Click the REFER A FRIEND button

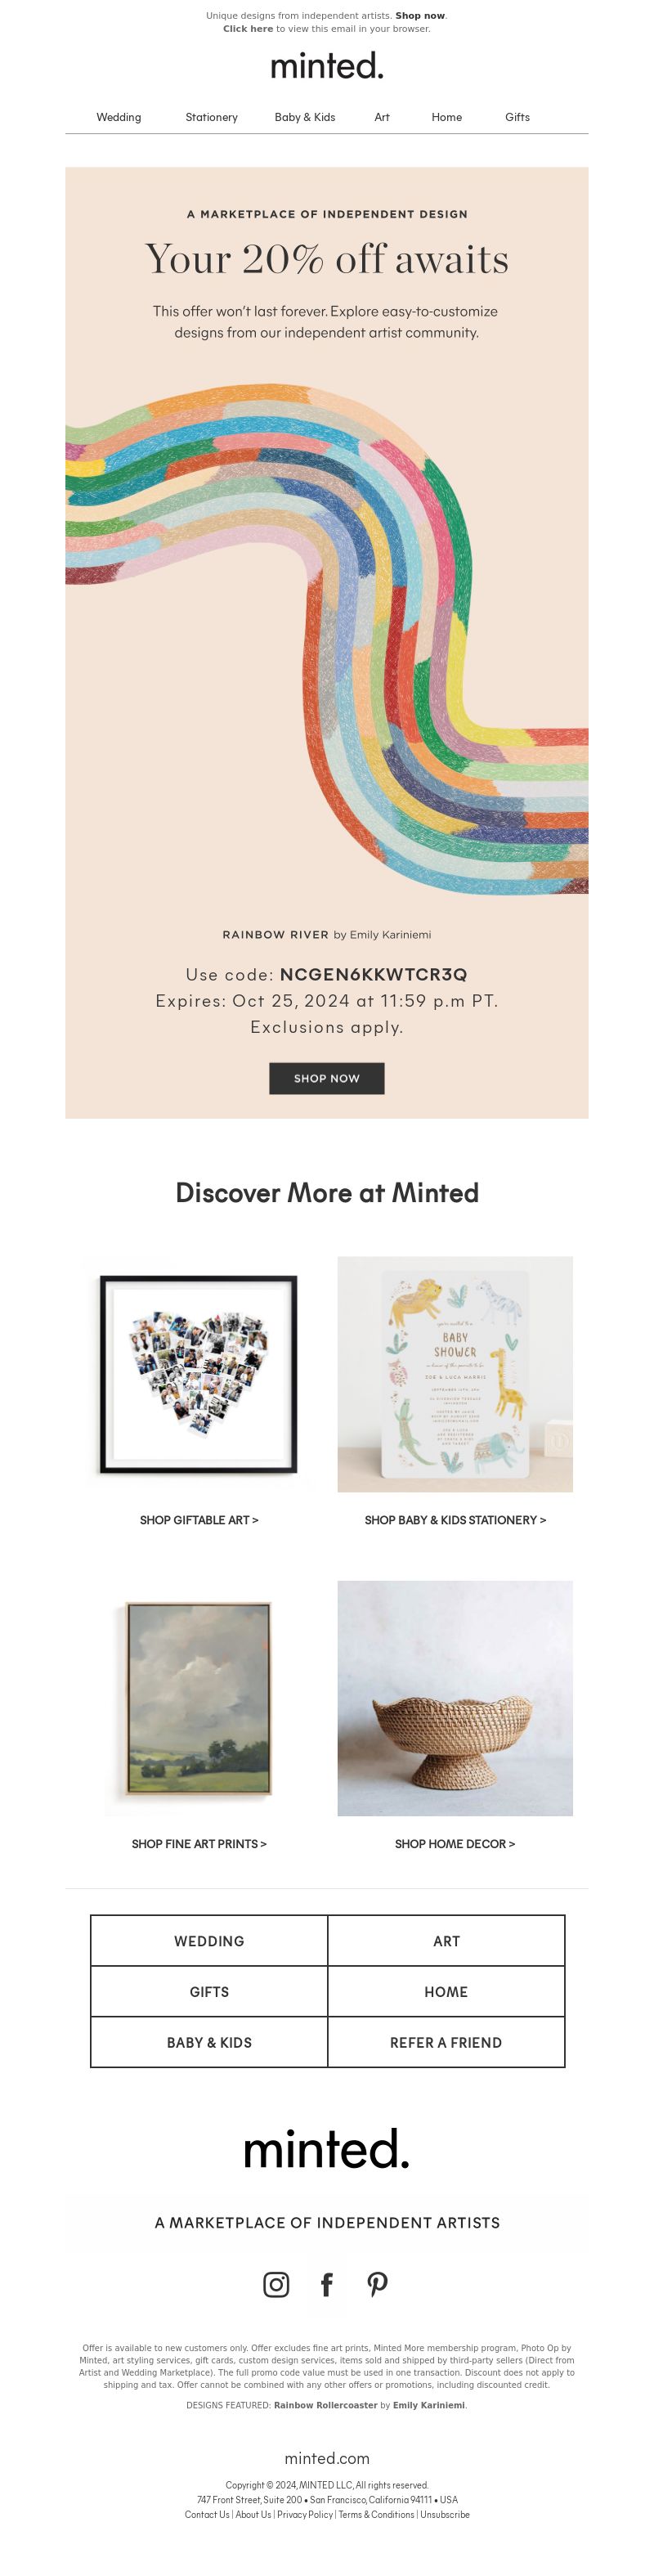(x=446, y=2042)
